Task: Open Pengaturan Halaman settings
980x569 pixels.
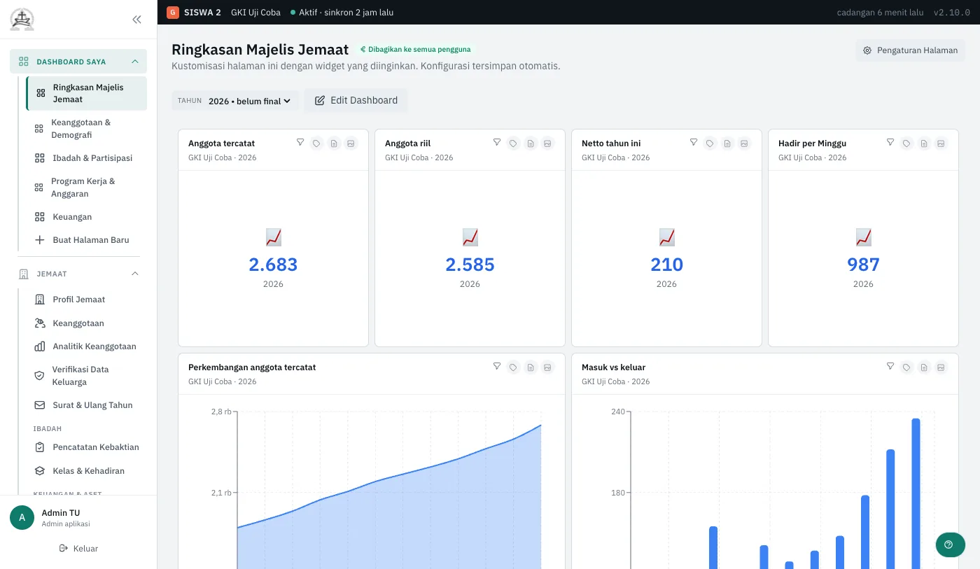Action: tap(910, 50)
